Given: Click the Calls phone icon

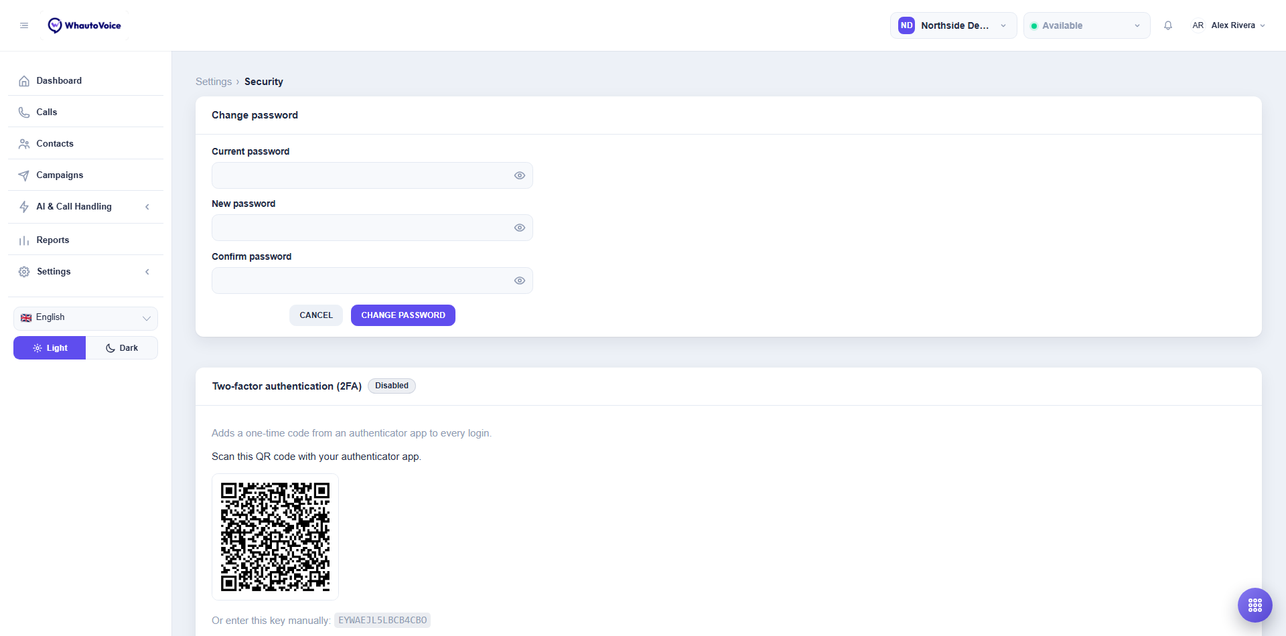Looking at the screenshot, I should click(x=24, y=112).
